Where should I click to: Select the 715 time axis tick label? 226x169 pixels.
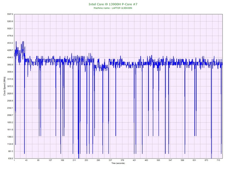pyautogui.click(x=218, y=160)
